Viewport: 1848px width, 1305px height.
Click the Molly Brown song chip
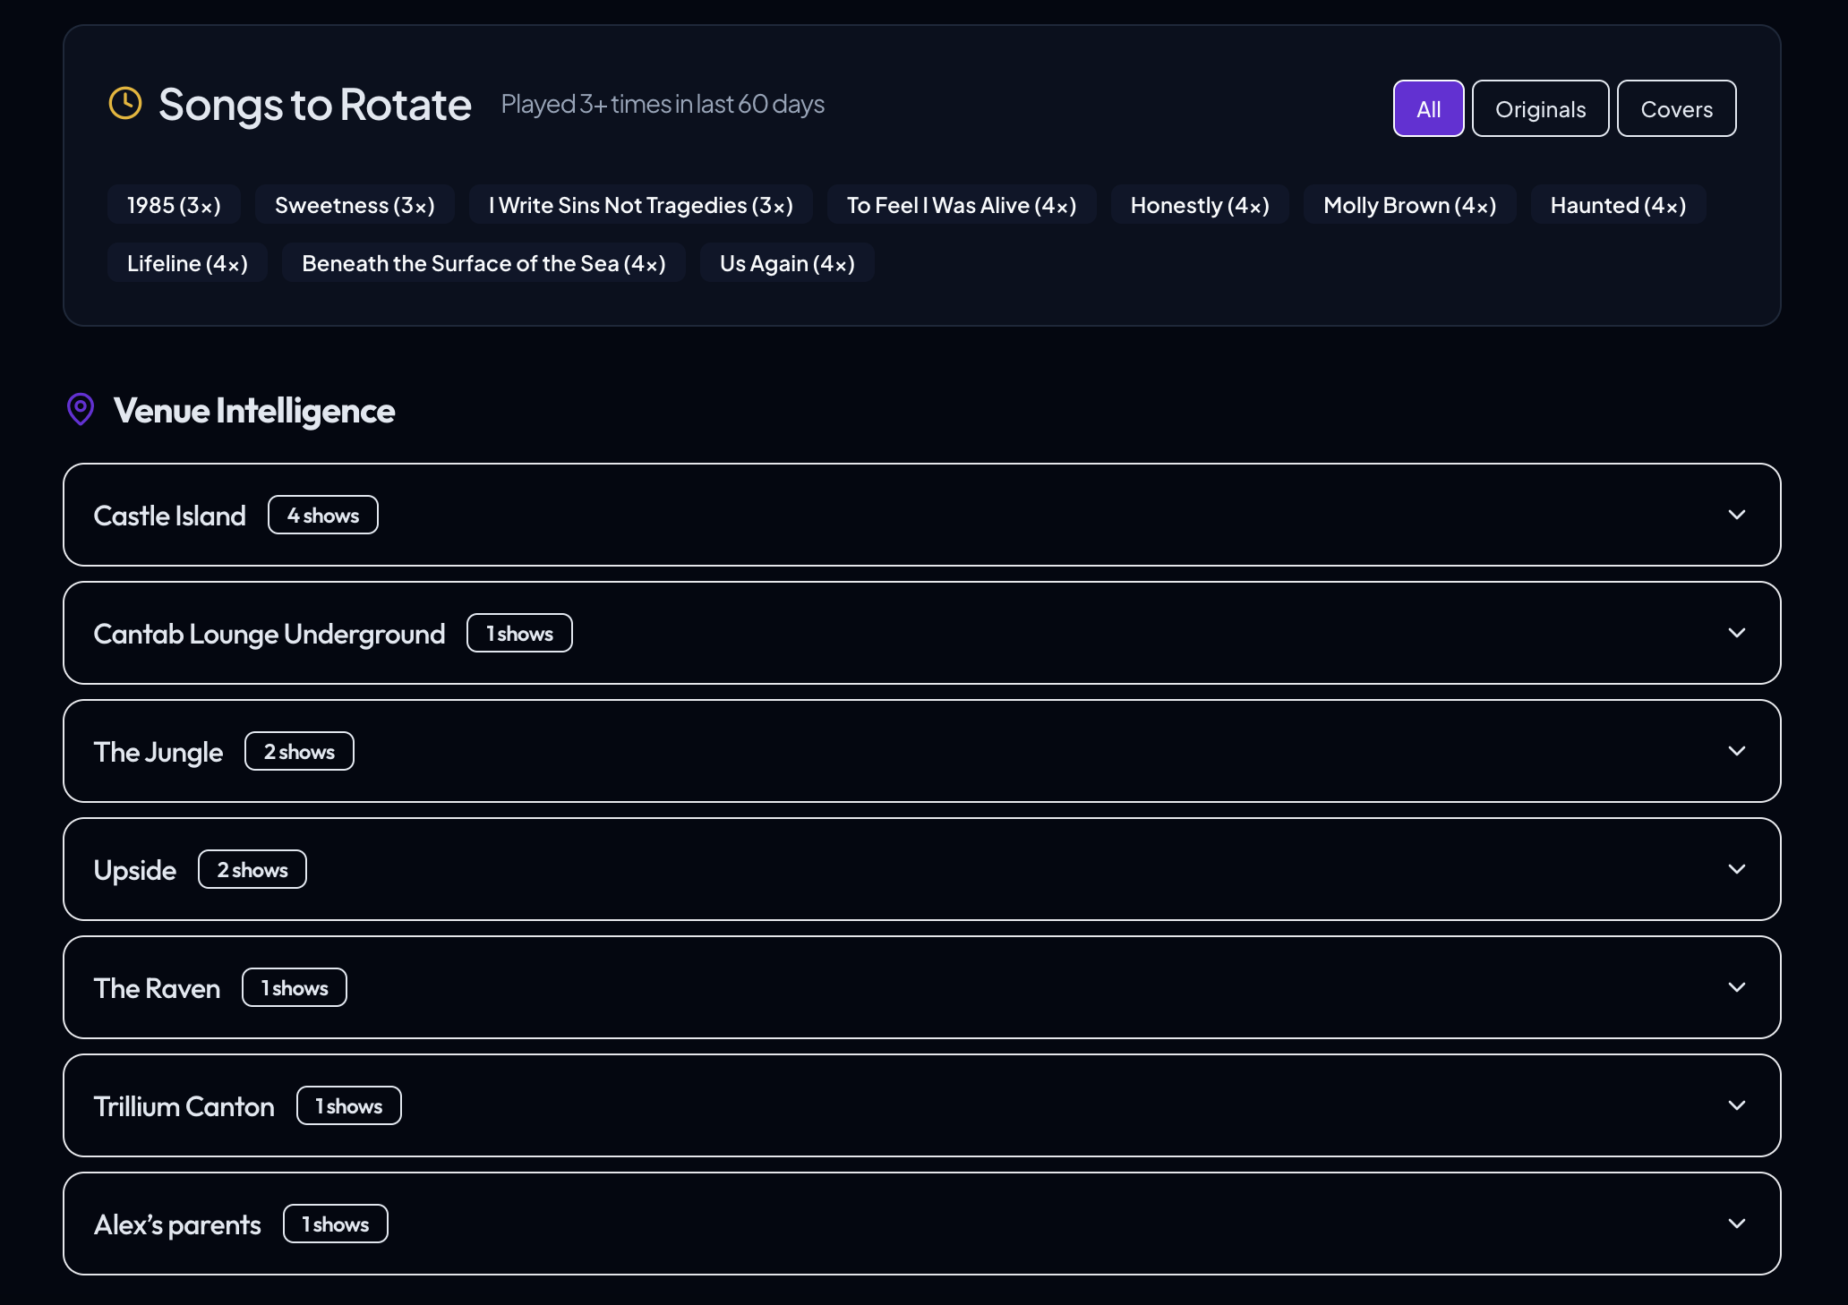pyautogui.click(x=1408, y=205)
